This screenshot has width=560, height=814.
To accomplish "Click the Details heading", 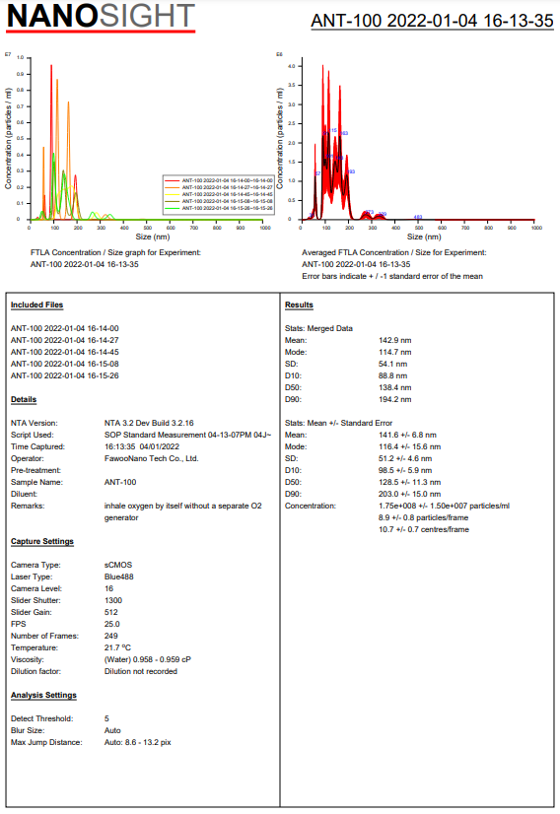I will [24, 399].
